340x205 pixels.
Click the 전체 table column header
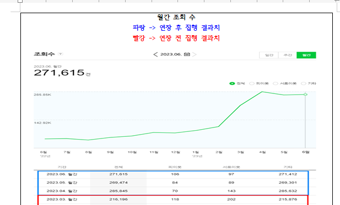point(118,167)
